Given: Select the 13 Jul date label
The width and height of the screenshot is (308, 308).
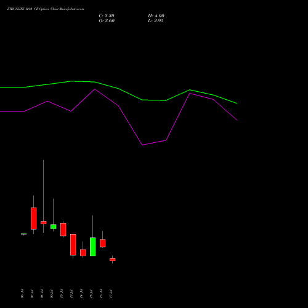Looking at the screenshot, I should 71,293.
